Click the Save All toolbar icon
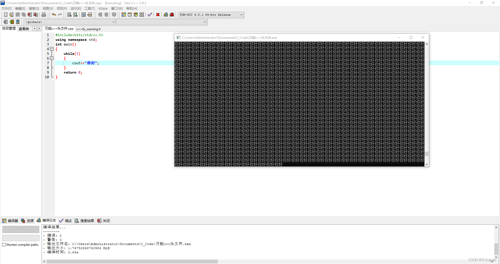The height and width of the screenshot is (264, 500). [24, 15]
